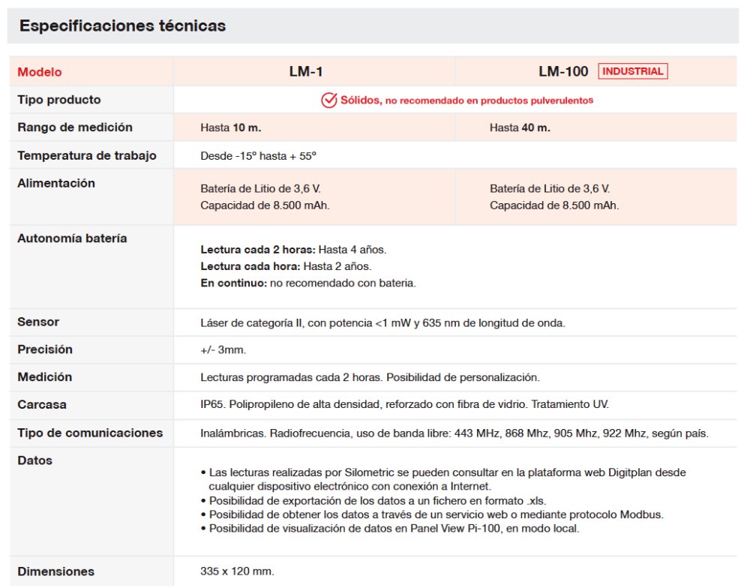
Task: Click the '335 x 120 mm.' dimensions value
Action: pos(238,571)
